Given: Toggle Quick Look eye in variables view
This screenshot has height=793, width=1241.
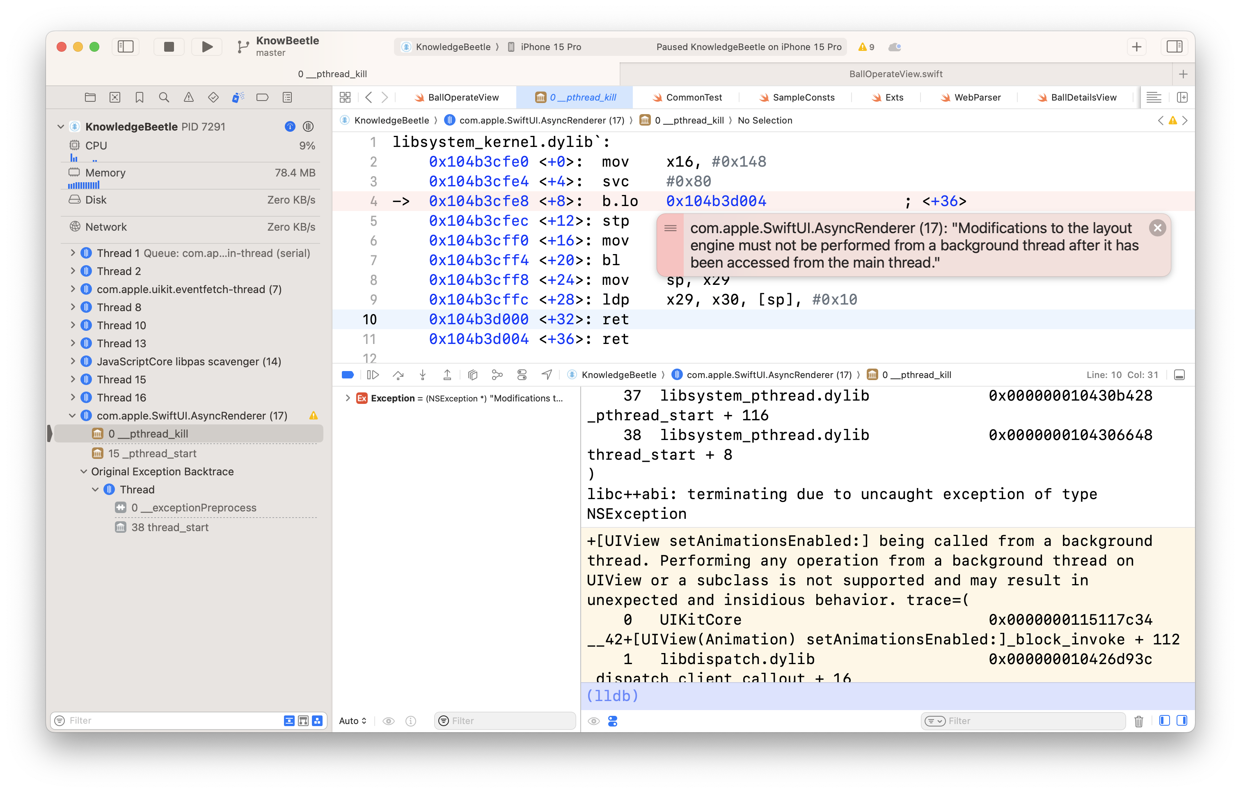Looking at the screenshot, I should (x=389, y=721).
